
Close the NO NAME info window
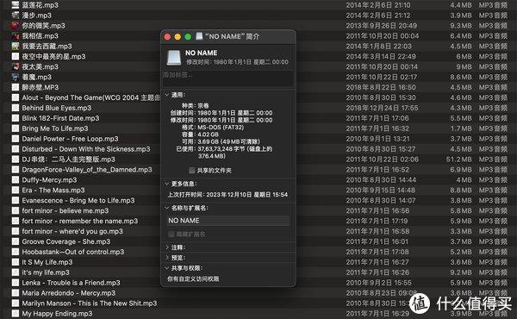pos(167,37)
